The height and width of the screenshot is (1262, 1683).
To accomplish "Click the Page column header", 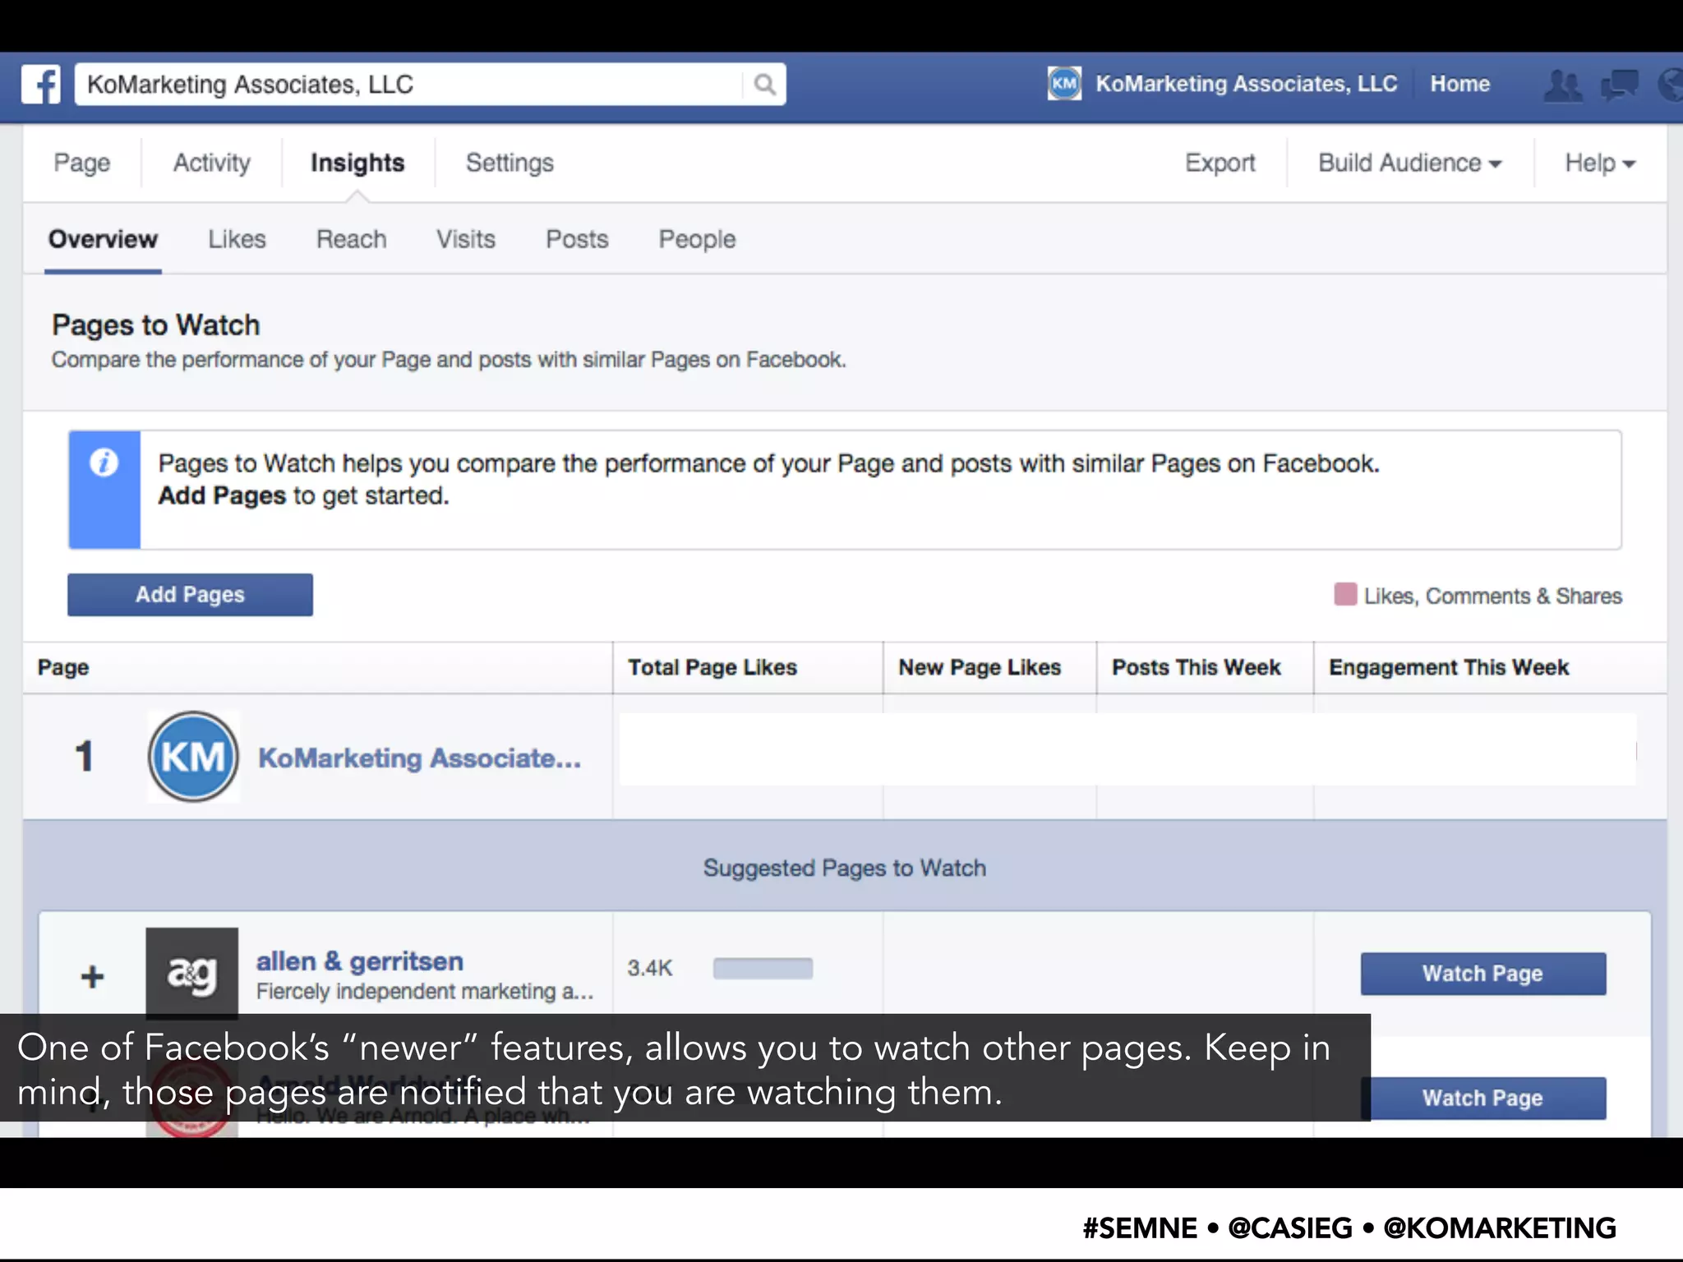I will 63,667.
